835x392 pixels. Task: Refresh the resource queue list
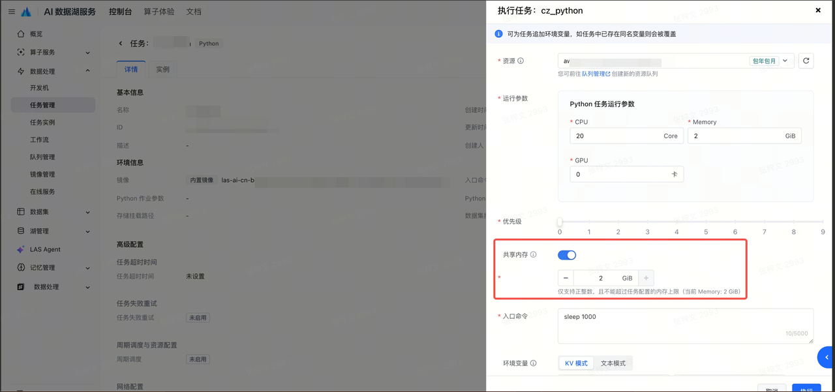[x=806, y=61]
